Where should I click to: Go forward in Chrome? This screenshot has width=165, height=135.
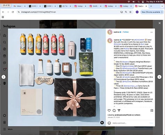pyautogui.click(x=8, y=12)
